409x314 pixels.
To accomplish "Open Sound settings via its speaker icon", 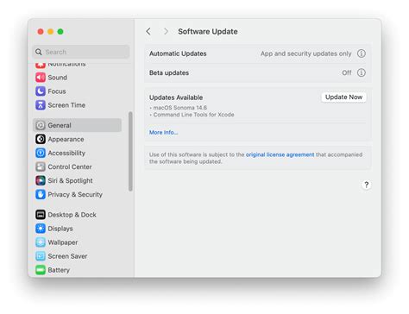I will [41, 78].
